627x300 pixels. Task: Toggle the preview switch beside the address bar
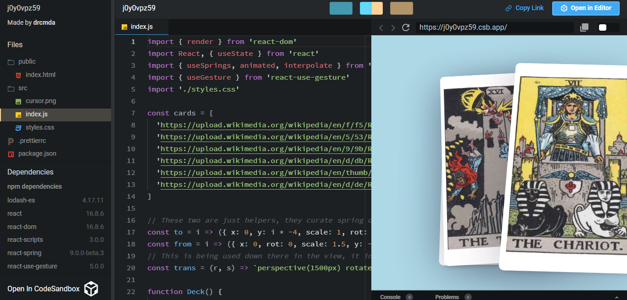609,27
